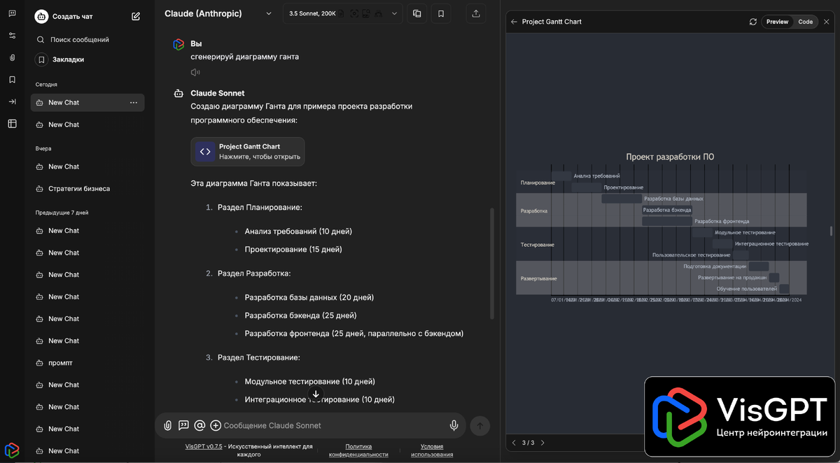
Task: Click the compose new chat pencil icon
Action: (136, 16)
